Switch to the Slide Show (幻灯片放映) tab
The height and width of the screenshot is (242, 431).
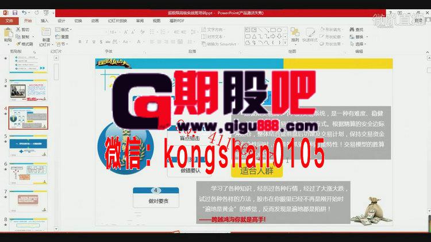coord(117,21)
